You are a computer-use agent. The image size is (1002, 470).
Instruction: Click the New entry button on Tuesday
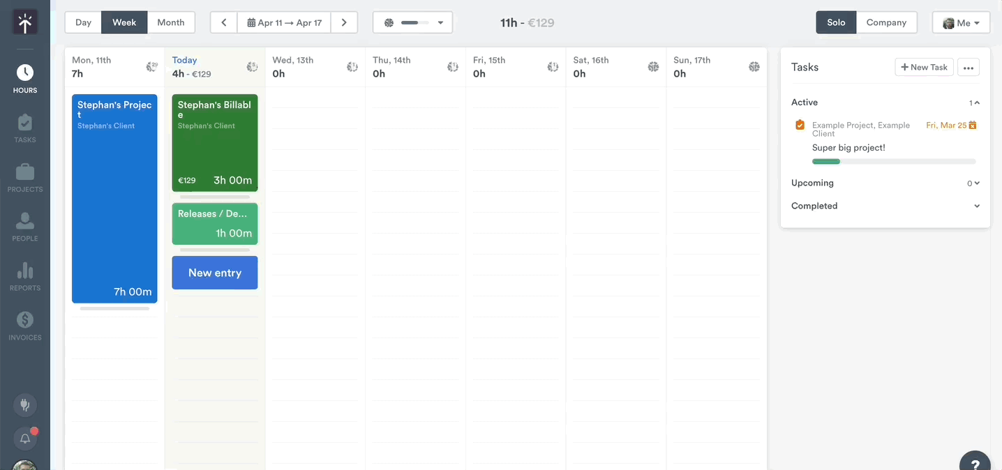click(214, 273)
